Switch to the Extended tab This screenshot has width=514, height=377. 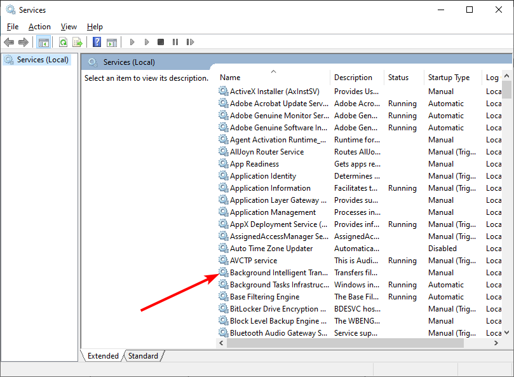(x=103, y=356)
